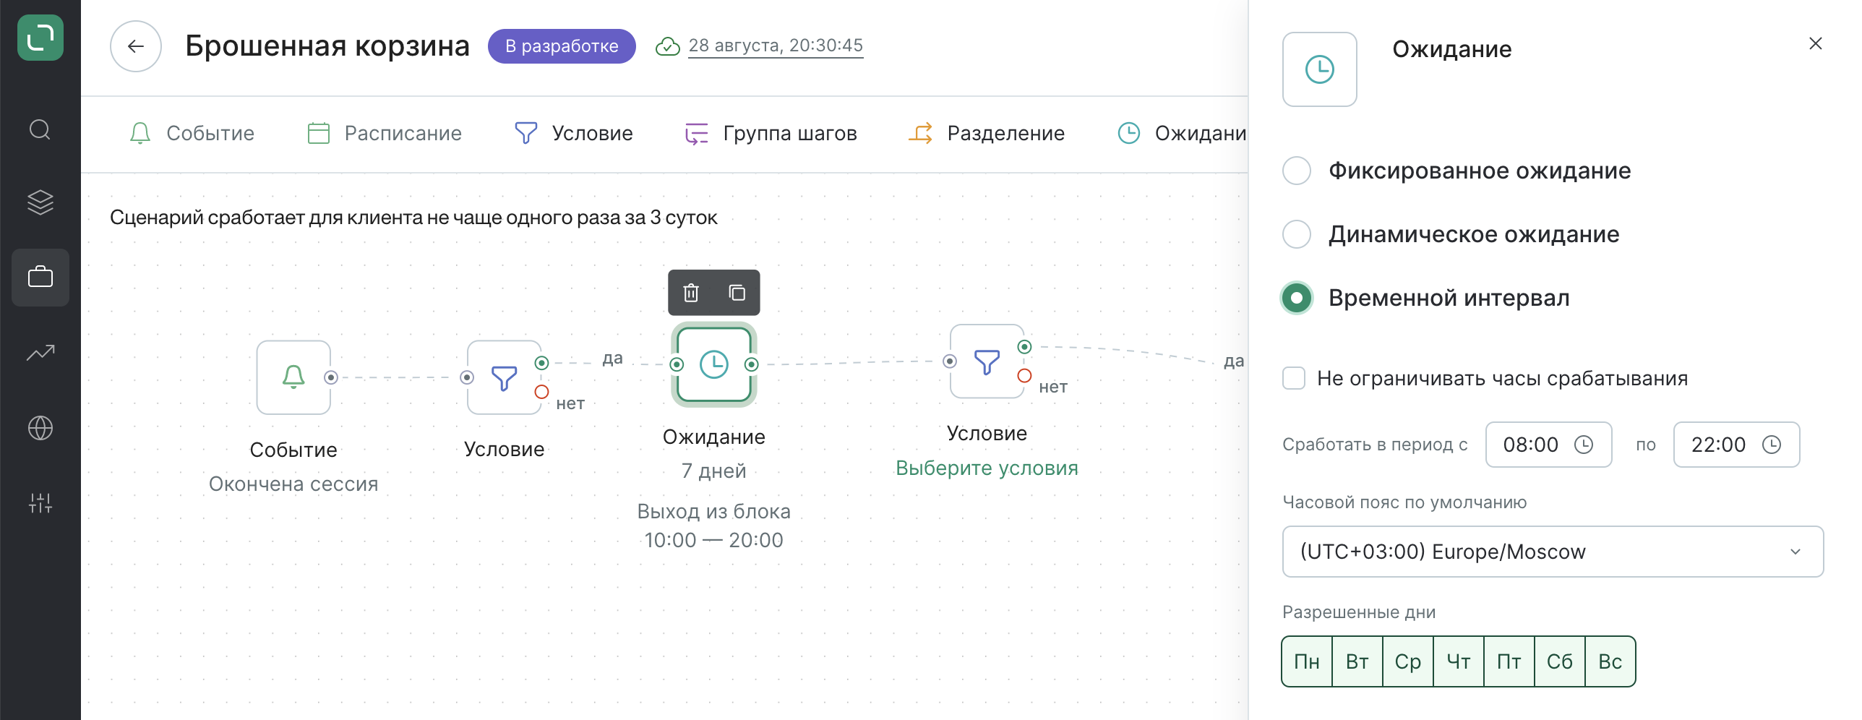Select Динамическое ожидание radio option

[1297, 234]
